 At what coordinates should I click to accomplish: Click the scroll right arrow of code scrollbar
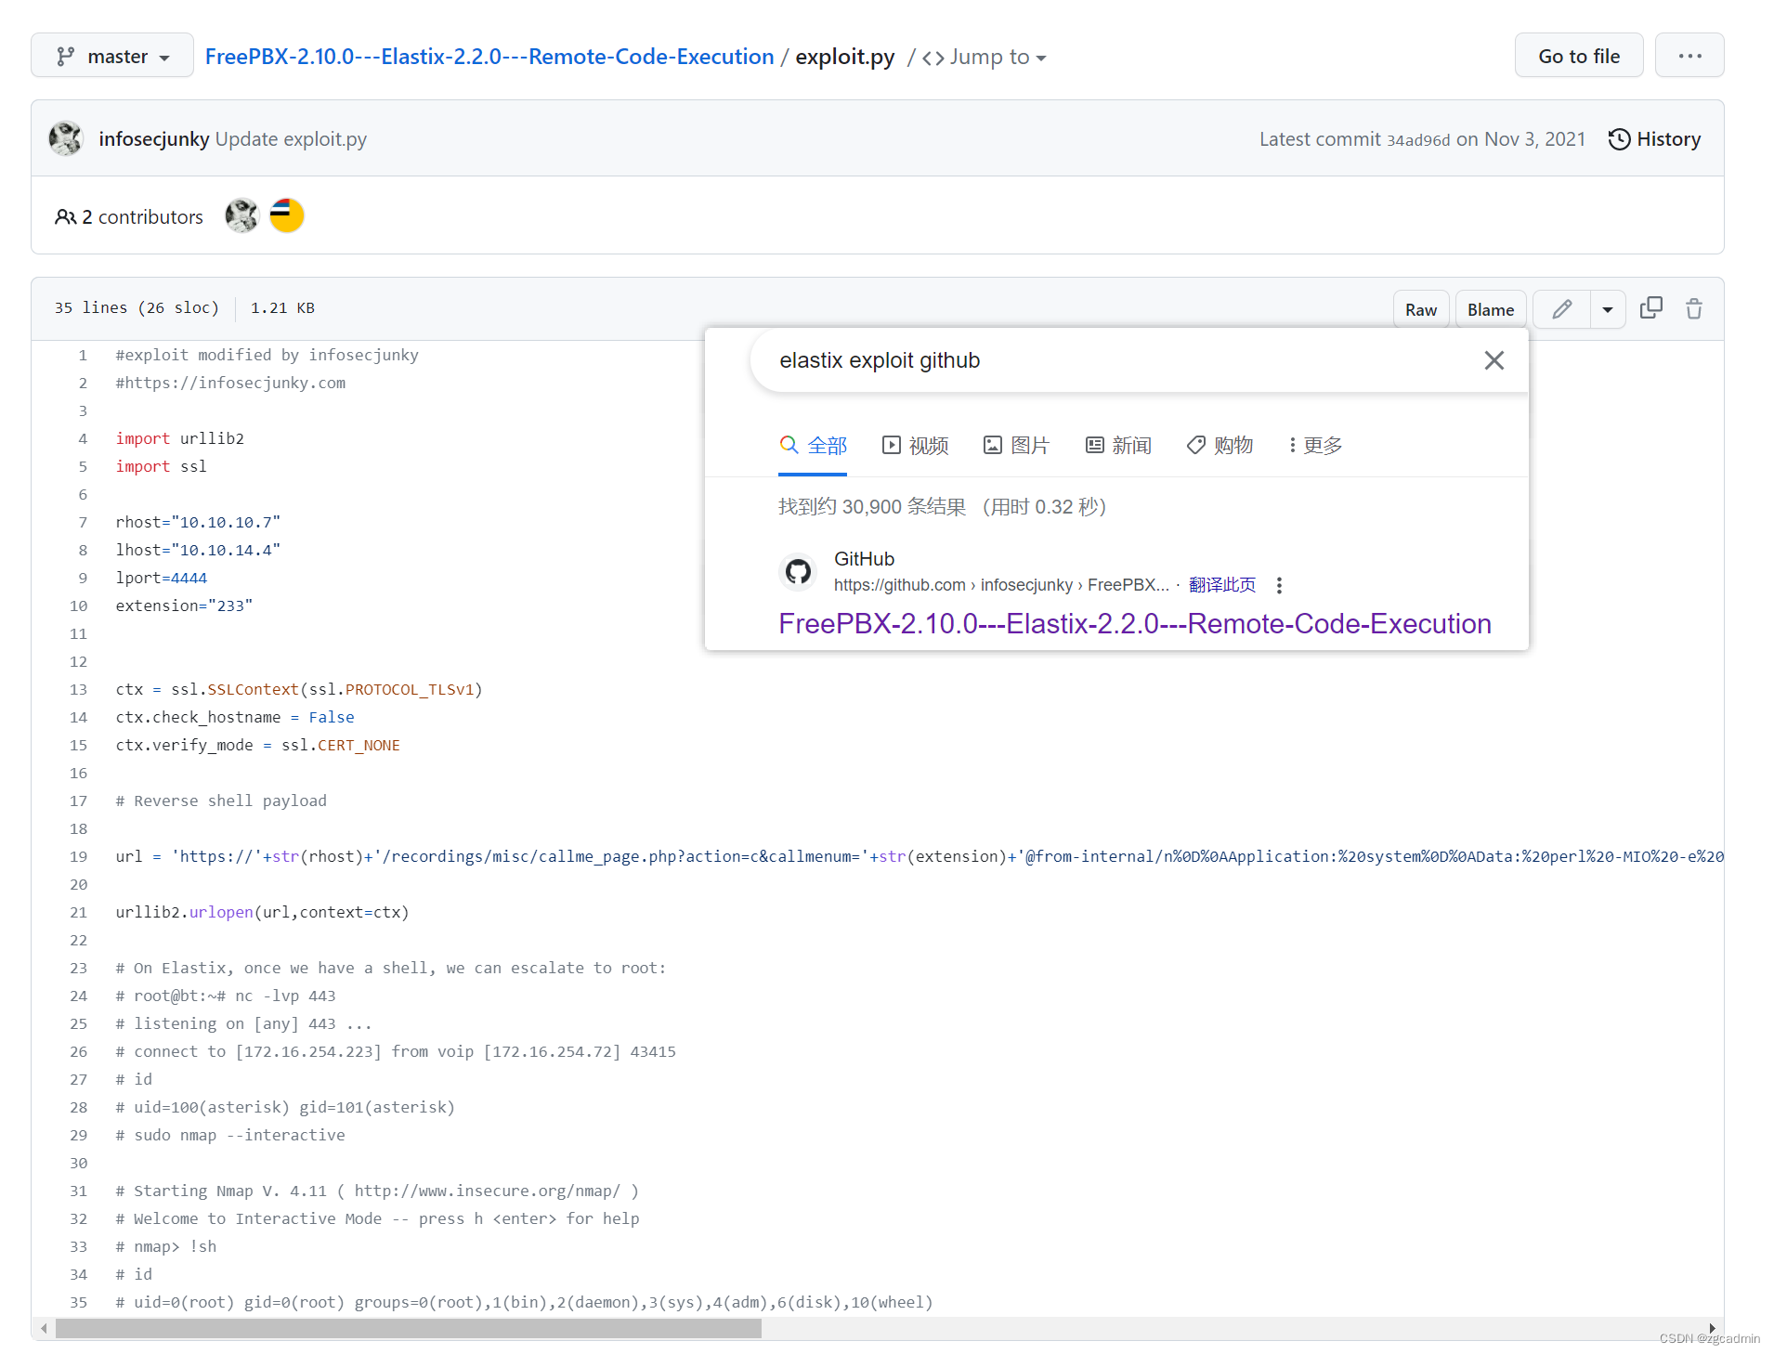[1712, 1328]
